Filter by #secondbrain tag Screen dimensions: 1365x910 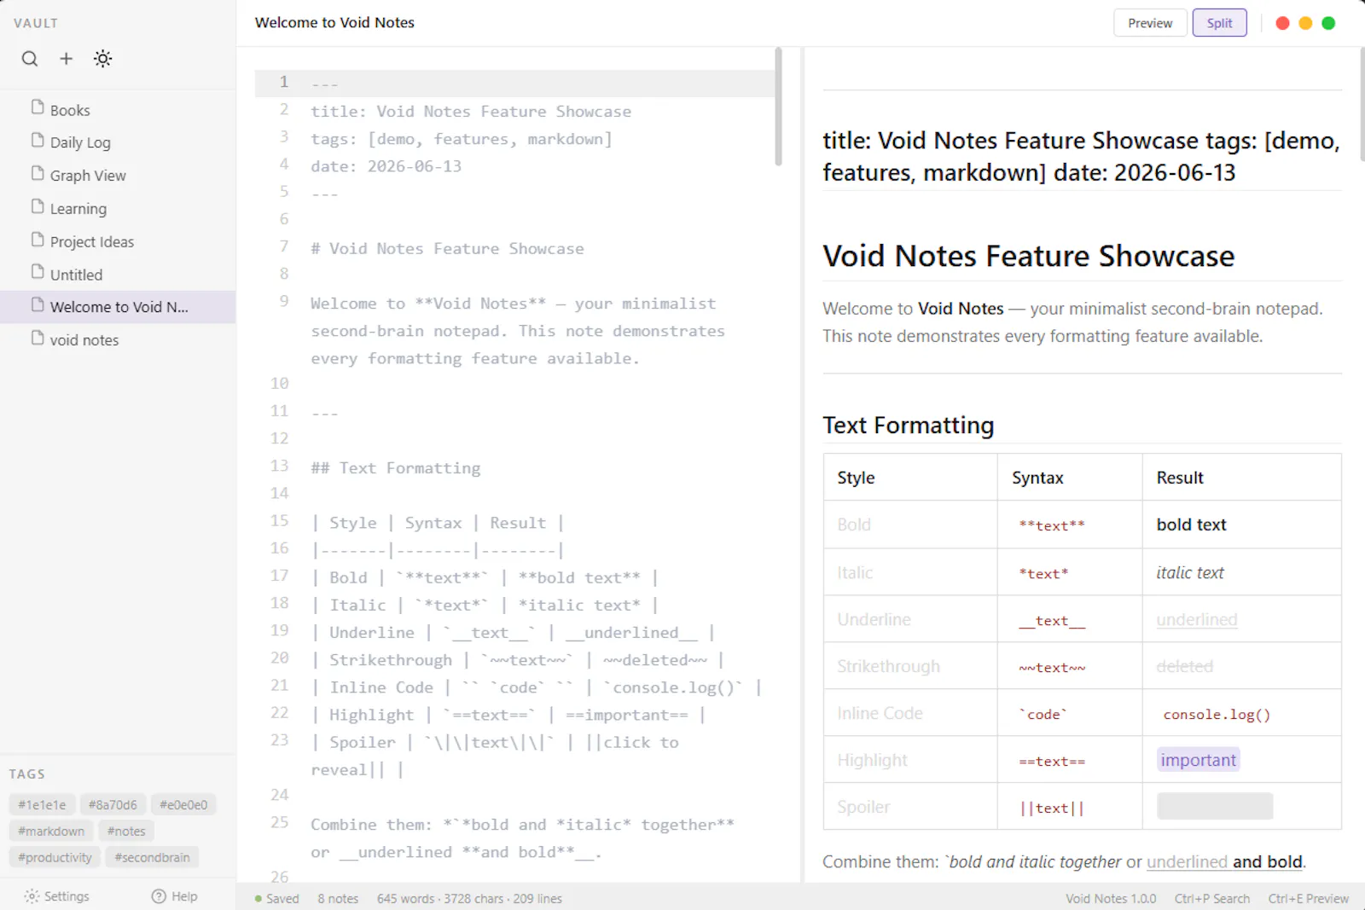152,857
